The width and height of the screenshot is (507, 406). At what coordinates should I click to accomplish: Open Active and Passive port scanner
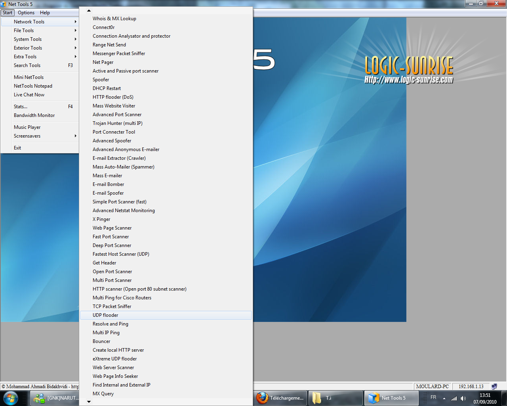click(x=166, y=71)
